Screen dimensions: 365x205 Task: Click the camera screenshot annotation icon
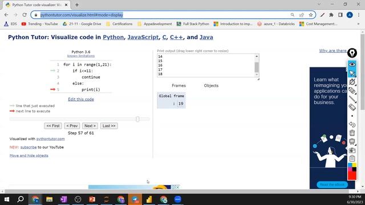click(352, 150)
